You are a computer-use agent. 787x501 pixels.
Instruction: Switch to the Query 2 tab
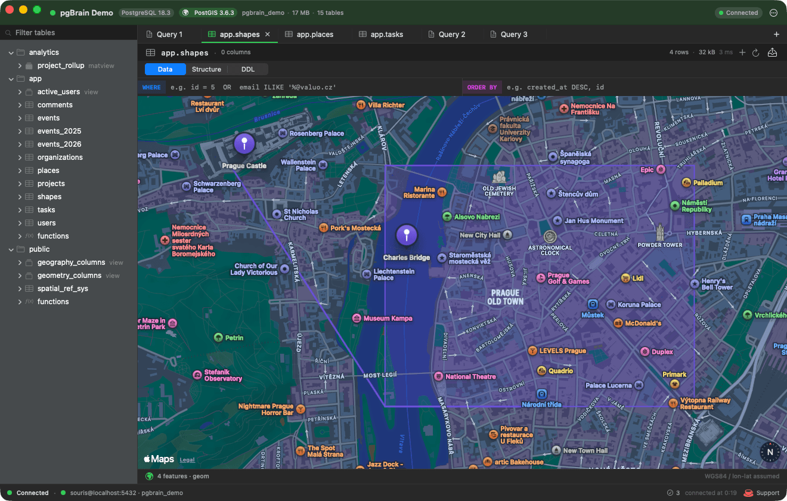[447, 35]
